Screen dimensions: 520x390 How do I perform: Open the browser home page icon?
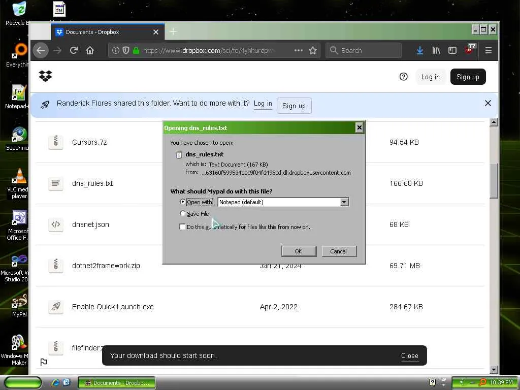(x=90, y=50)
